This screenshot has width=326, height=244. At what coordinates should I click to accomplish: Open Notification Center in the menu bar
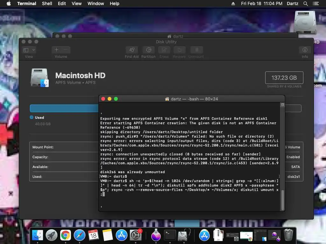tap(316, 3)
